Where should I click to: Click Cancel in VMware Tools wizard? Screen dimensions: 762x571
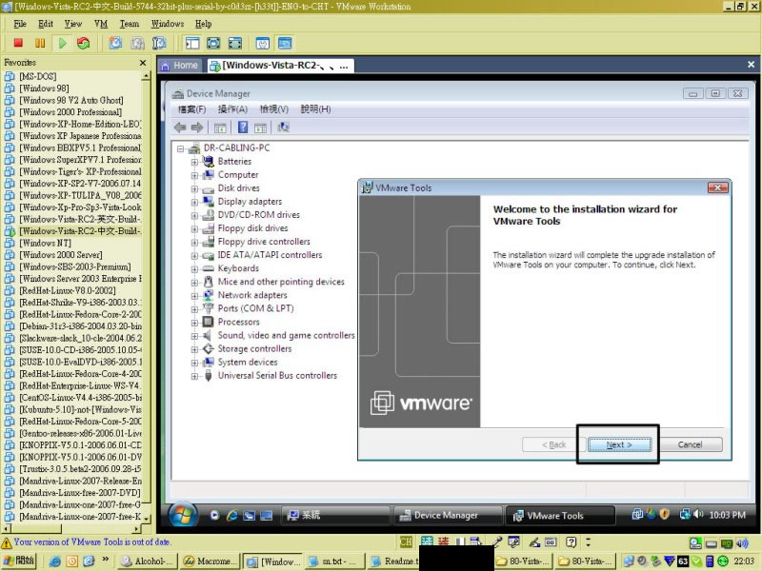click(690, 444)
